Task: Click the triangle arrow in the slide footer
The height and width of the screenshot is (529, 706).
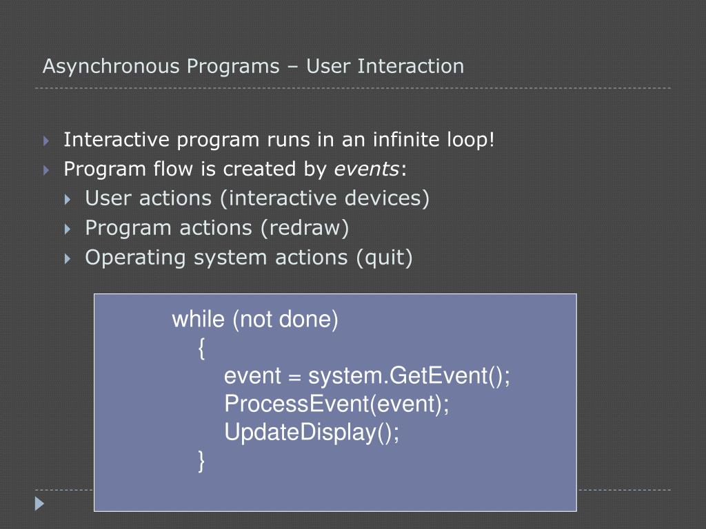Action: tap(39, 504)
